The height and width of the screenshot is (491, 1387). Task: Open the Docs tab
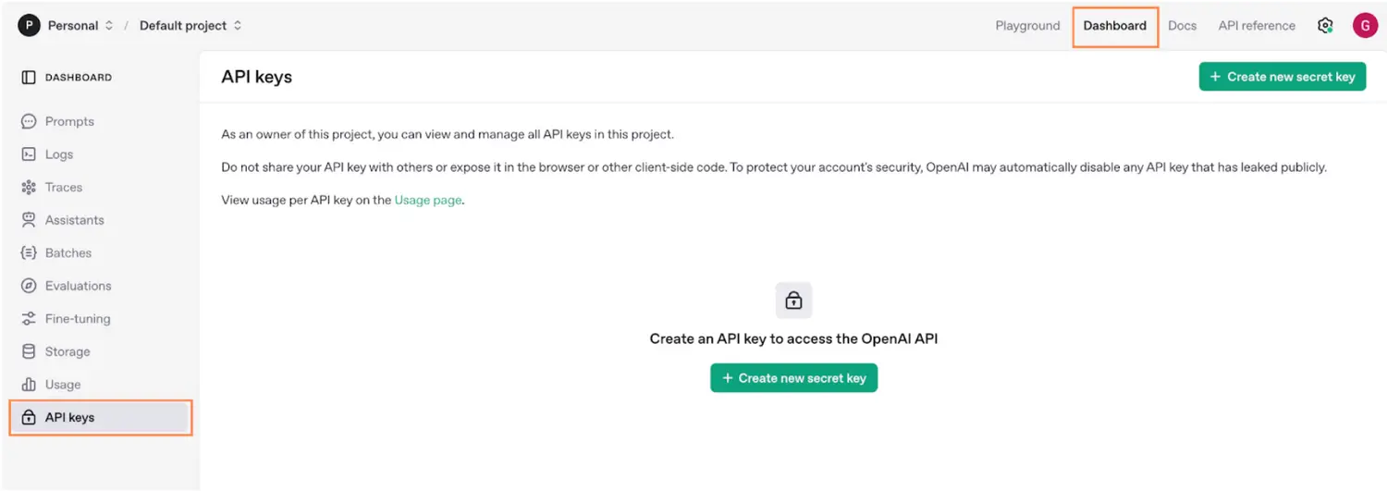1182,26
